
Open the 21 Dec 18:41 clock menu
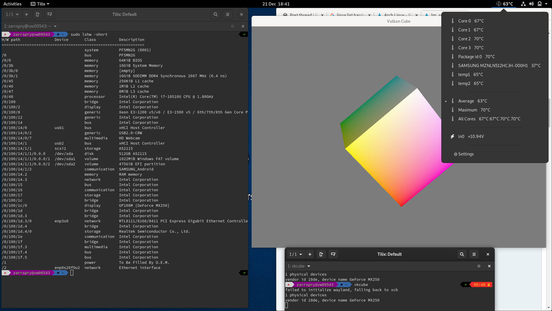[x=276, y=4]
